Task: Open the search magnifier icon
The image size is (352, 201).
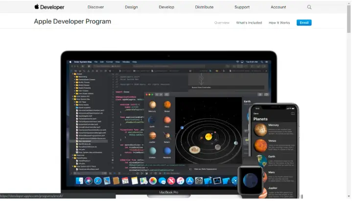Action: tap(309, 7)
